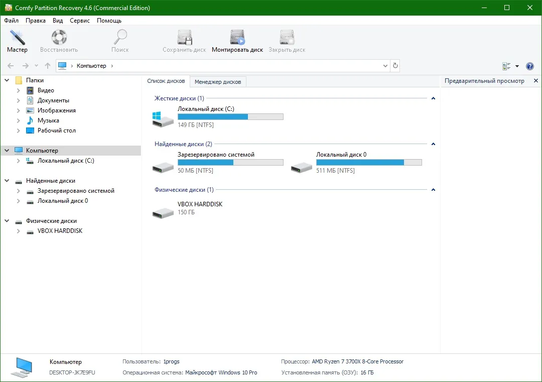Close the Предварительный просмотр panel
The image size is (542, 382).
(536, 80)
